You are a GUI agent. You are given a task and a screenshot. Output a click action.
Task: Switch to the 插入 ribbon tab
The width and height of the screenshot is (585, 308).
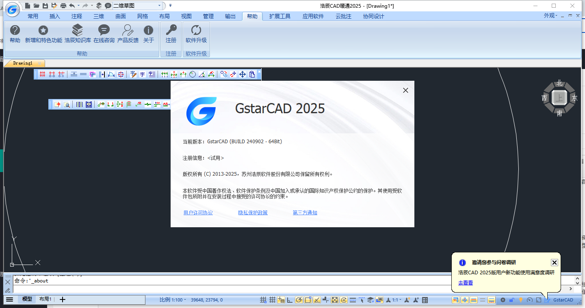pos(54,16)
